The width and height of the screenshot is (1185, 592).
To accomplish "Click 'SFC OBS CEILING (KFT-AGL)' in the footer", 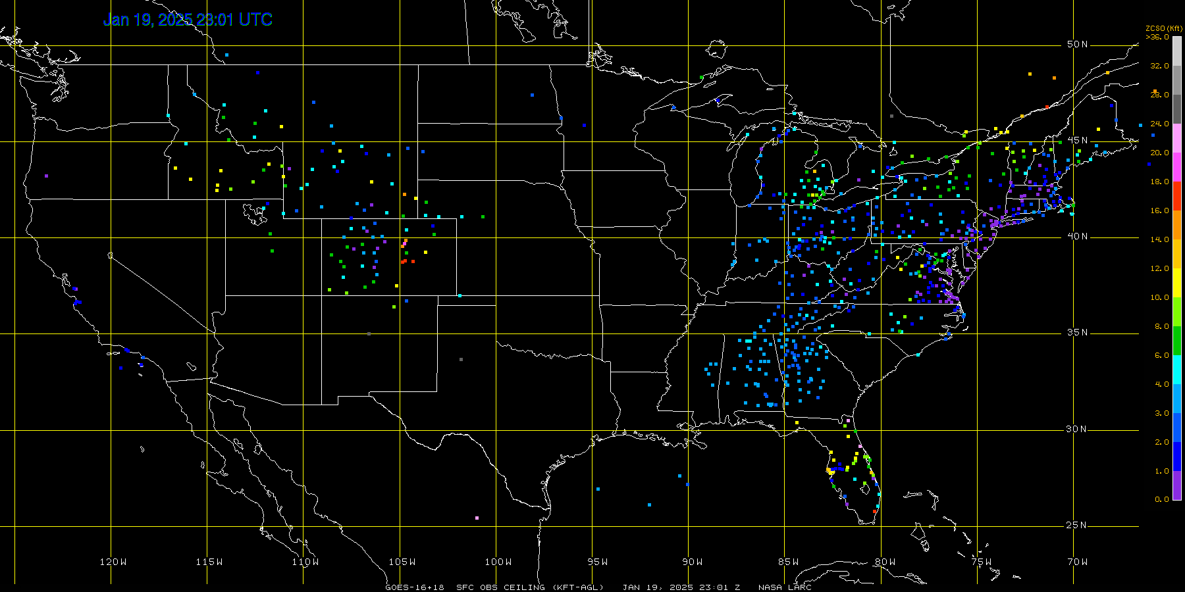I will tap(530, 587).
